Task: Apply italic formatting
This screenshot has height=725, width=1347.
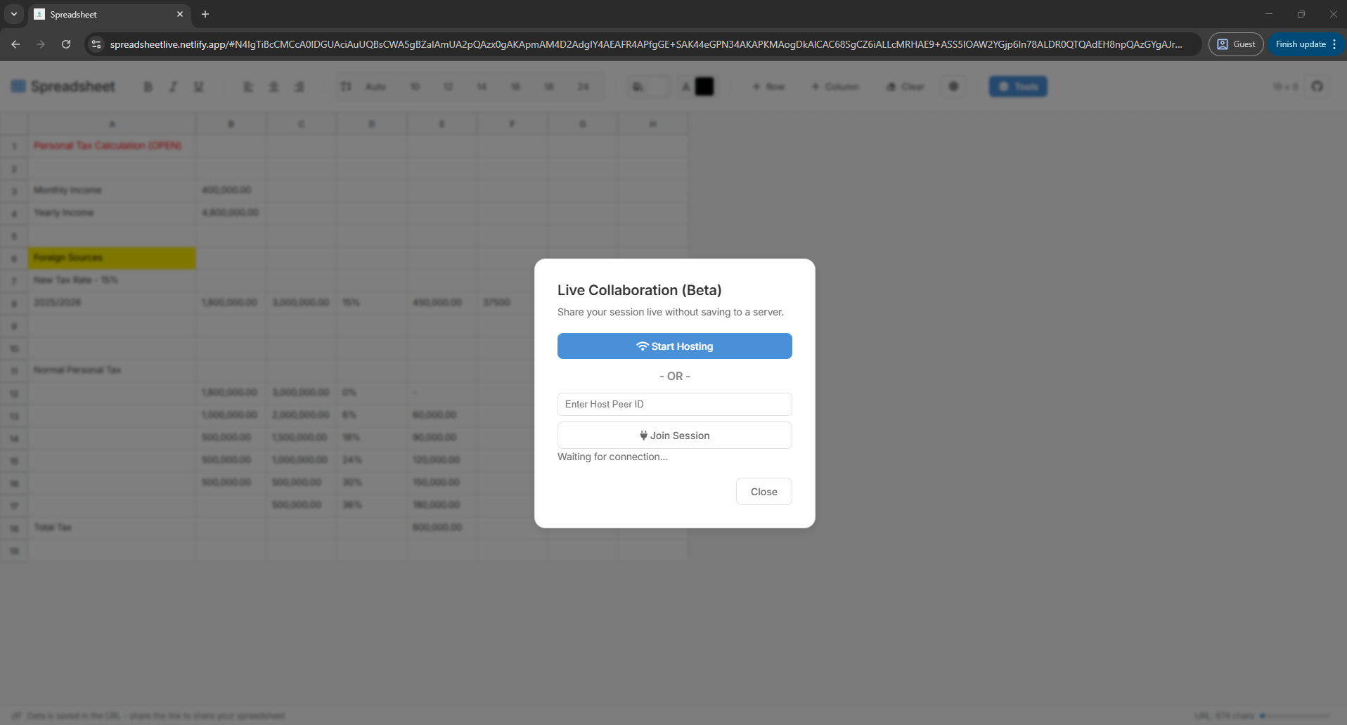Action: pyautogui.click(x=172, y=86)
